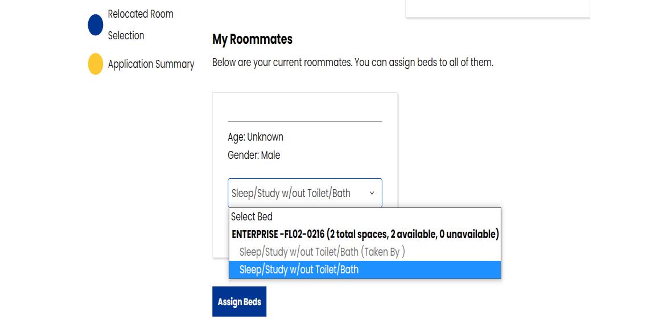Screen dimensions: 667x328
Task: Go to the Application Summary step label
Action: [151, 64]
